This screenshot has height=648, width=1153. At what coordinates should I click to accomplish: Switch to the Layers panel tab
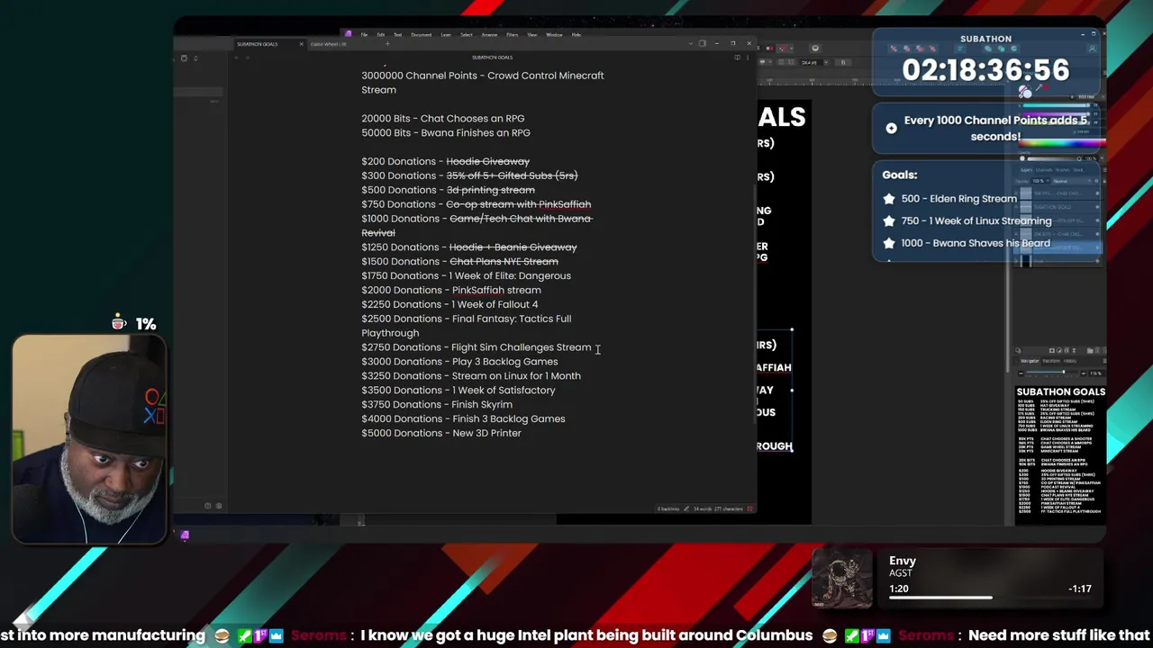pyautogui.click(x=1027, y=170)
